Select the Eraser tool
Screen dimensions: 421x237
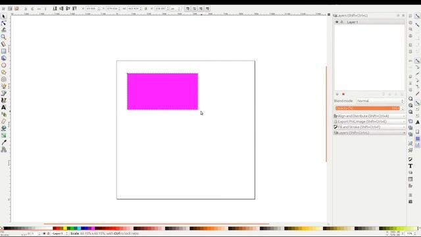pos(3,121)
